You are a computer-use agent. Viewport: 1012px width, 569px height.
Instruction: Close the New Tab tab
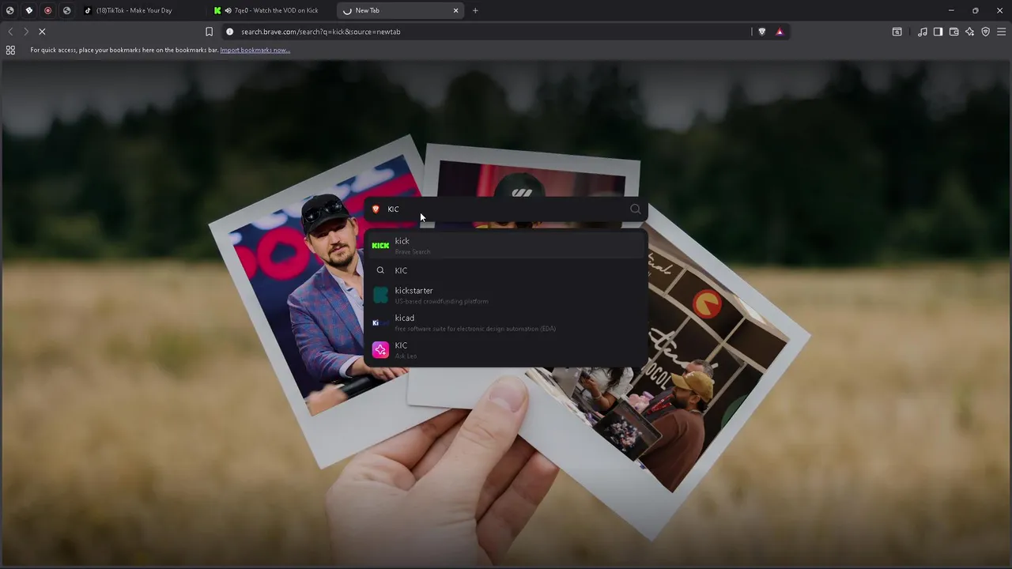pyautogui.click(x=455, y=10)
